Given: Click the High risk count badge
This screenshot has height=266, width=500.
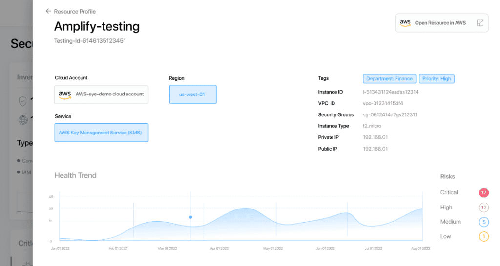Looking at the screenshot, I should (x=484, y=208).
